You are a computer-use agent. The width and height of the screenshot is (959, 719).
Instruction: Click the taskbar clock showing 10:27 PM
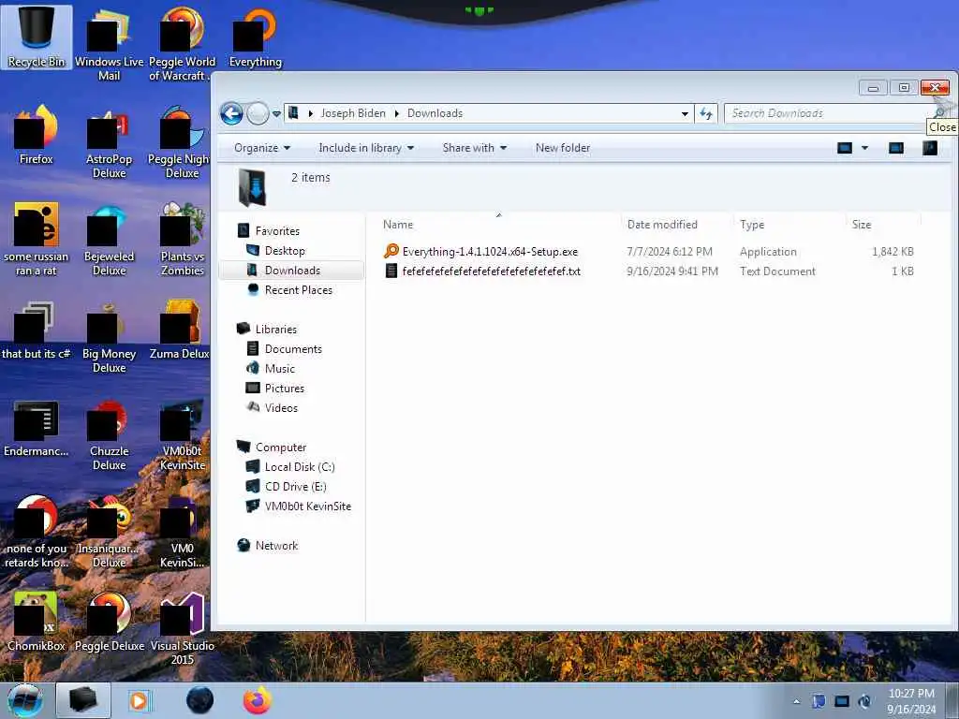click(x=911, y=701)
